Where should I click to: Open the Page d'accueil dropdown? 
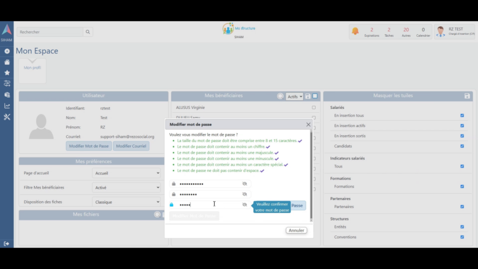126,173
